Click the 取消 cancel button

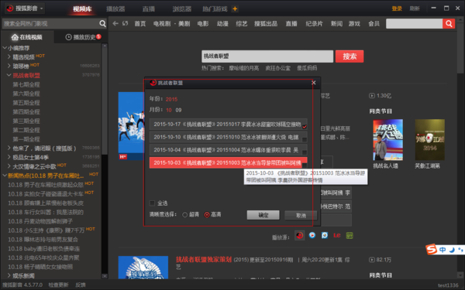(x=301, y=216)
